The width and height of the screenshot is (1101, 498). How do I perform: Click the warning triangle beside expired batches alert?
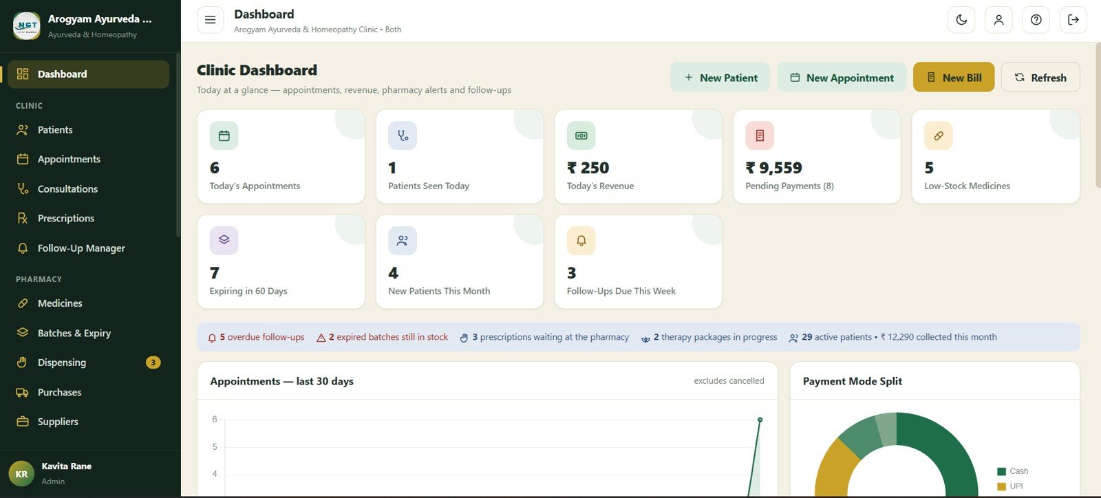(x=321, y=338)
